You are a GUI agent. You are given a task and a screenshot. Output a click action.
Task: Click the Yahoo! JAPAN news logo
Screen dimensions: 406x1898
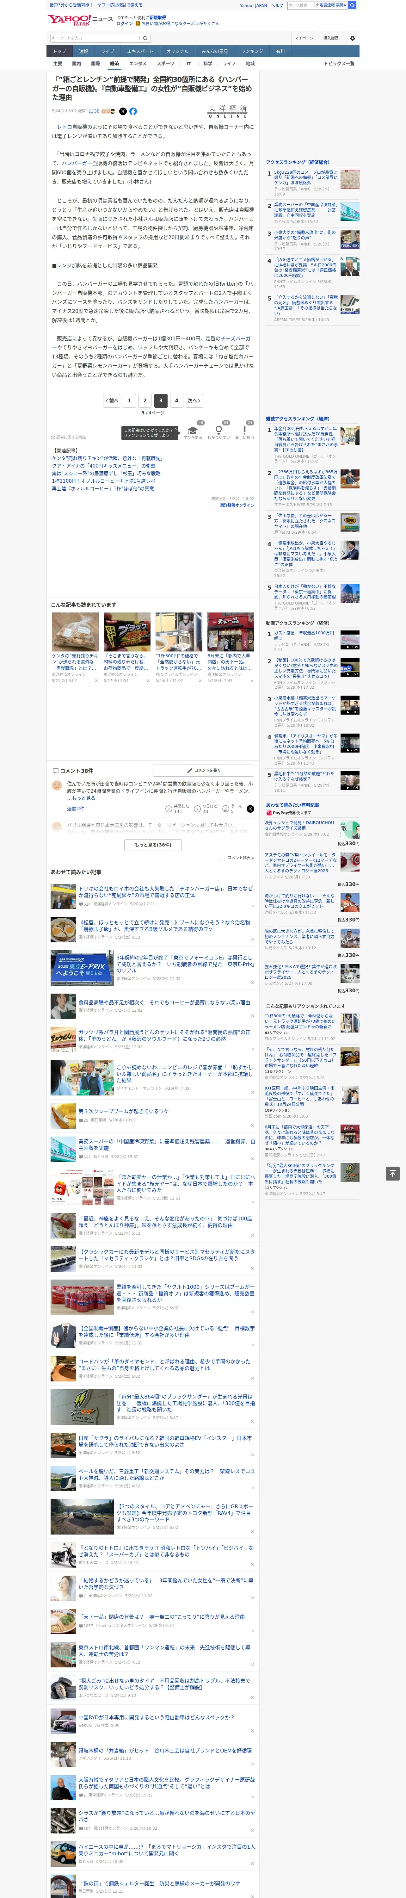click(81, 20)
